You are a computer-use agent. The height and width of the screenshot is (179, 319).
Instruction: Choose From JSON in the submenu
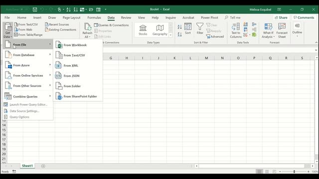pos(78,76)
